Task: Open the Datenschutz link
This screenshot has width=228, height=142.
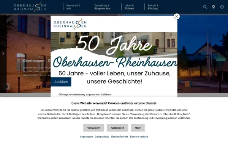Action: pyautogui.click(x=102, y=137)
